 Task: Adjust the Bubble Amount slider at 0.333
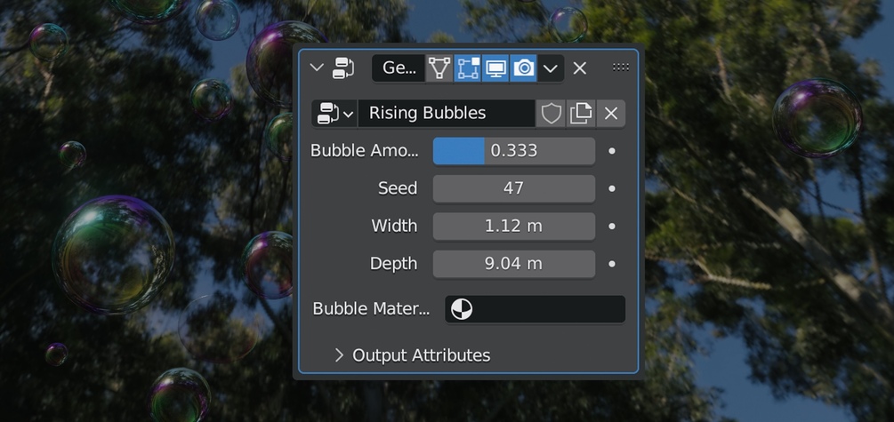[x=513, y=151]
